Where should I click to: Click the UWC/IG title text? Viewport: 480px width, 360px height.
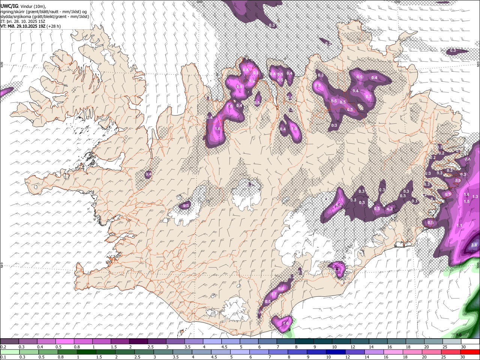9,6
